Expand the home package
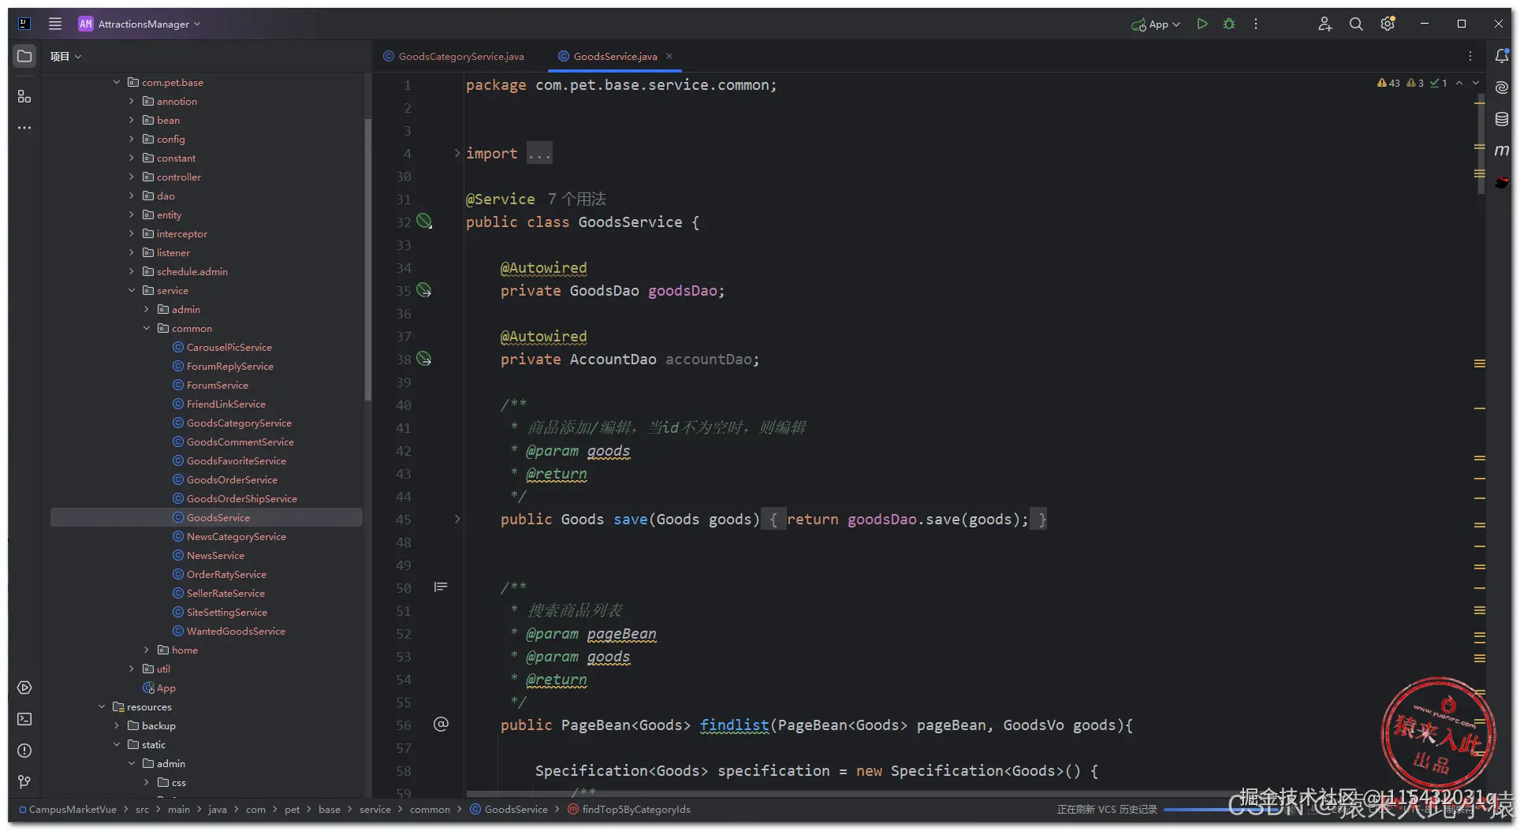 [147, 650]
